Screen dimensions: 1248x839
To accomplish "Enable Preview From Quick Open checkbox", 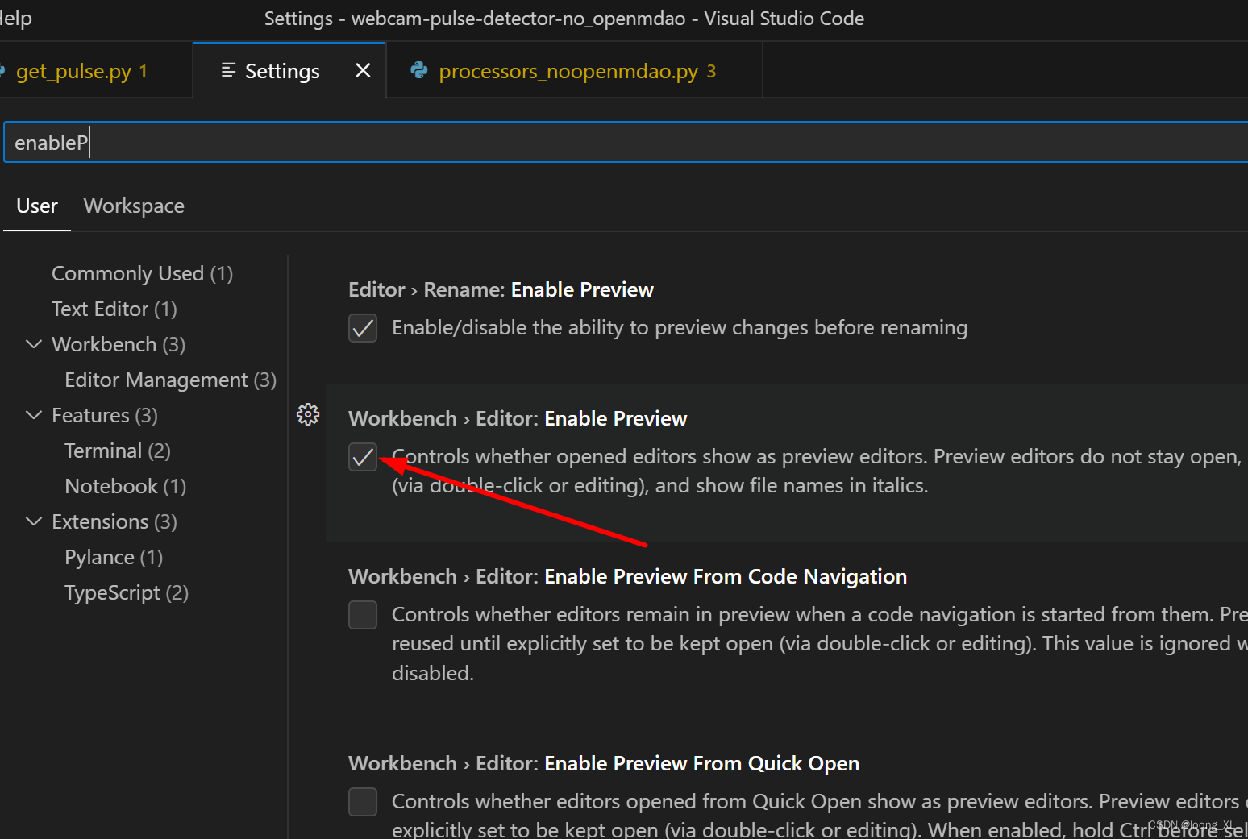I will (363, 802).
